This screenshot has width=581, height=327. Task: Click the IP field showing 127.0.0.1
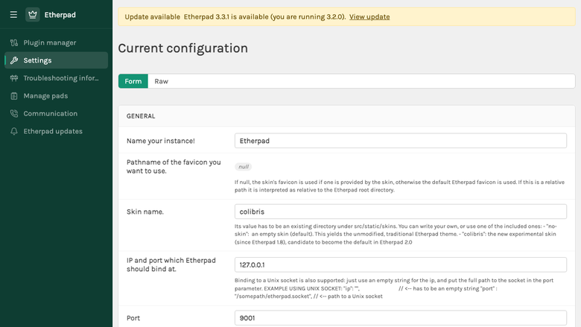tap(401, 264)
